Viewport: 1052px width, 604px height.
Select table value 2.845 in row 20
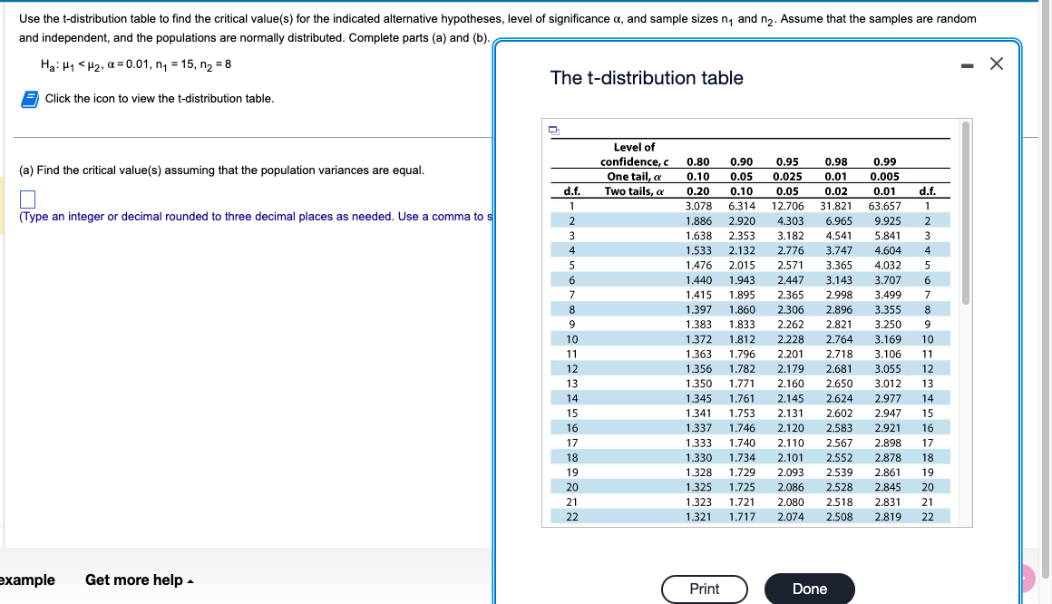click(x=888, y=487)
